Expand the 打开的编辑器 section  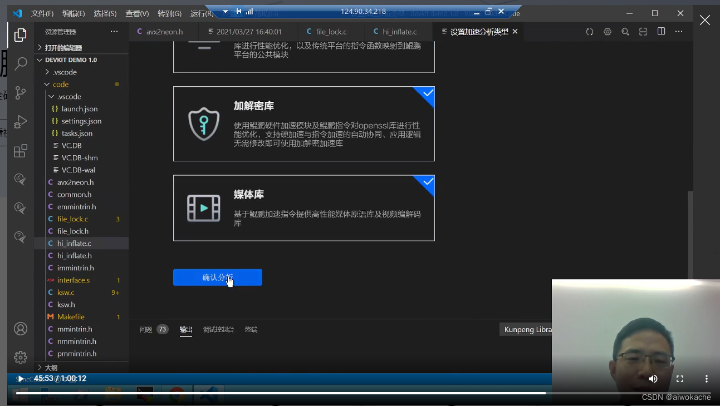(x=81, y=47)
